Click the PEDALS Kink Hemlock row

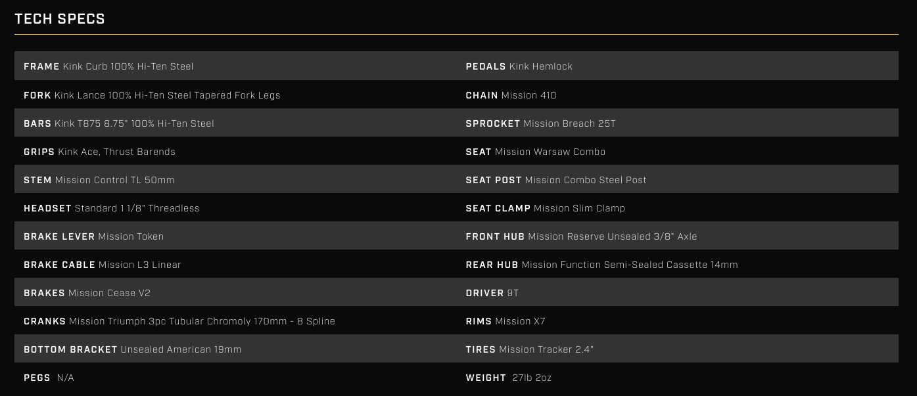pos(519,66)
